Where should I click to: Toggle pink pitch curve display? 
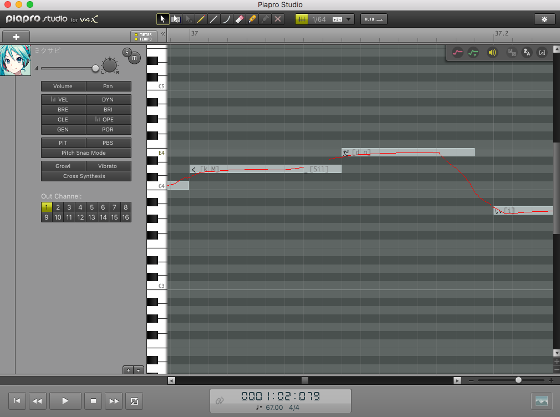(x=457, y=53)
